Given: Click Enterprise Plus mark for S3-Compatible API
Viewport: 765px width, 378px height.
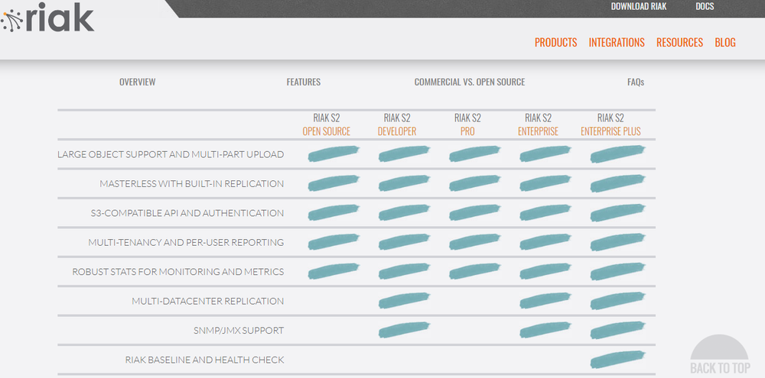Looking at the screenshot, I should (618, 212).
